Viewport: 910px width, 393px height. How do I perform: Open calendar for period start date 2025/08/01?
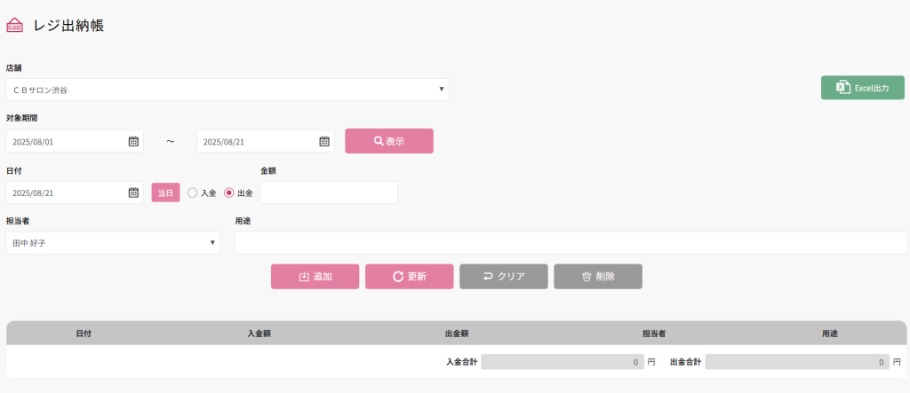click(133, 141)
